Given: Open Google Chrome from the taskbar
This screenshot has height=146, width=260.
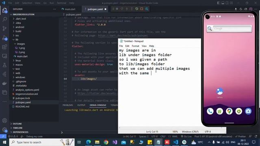Looking at the screenshot, I should 106,142.
